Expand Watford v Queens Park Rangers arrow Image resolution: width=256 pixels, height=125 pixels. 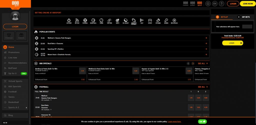point(206,38)
